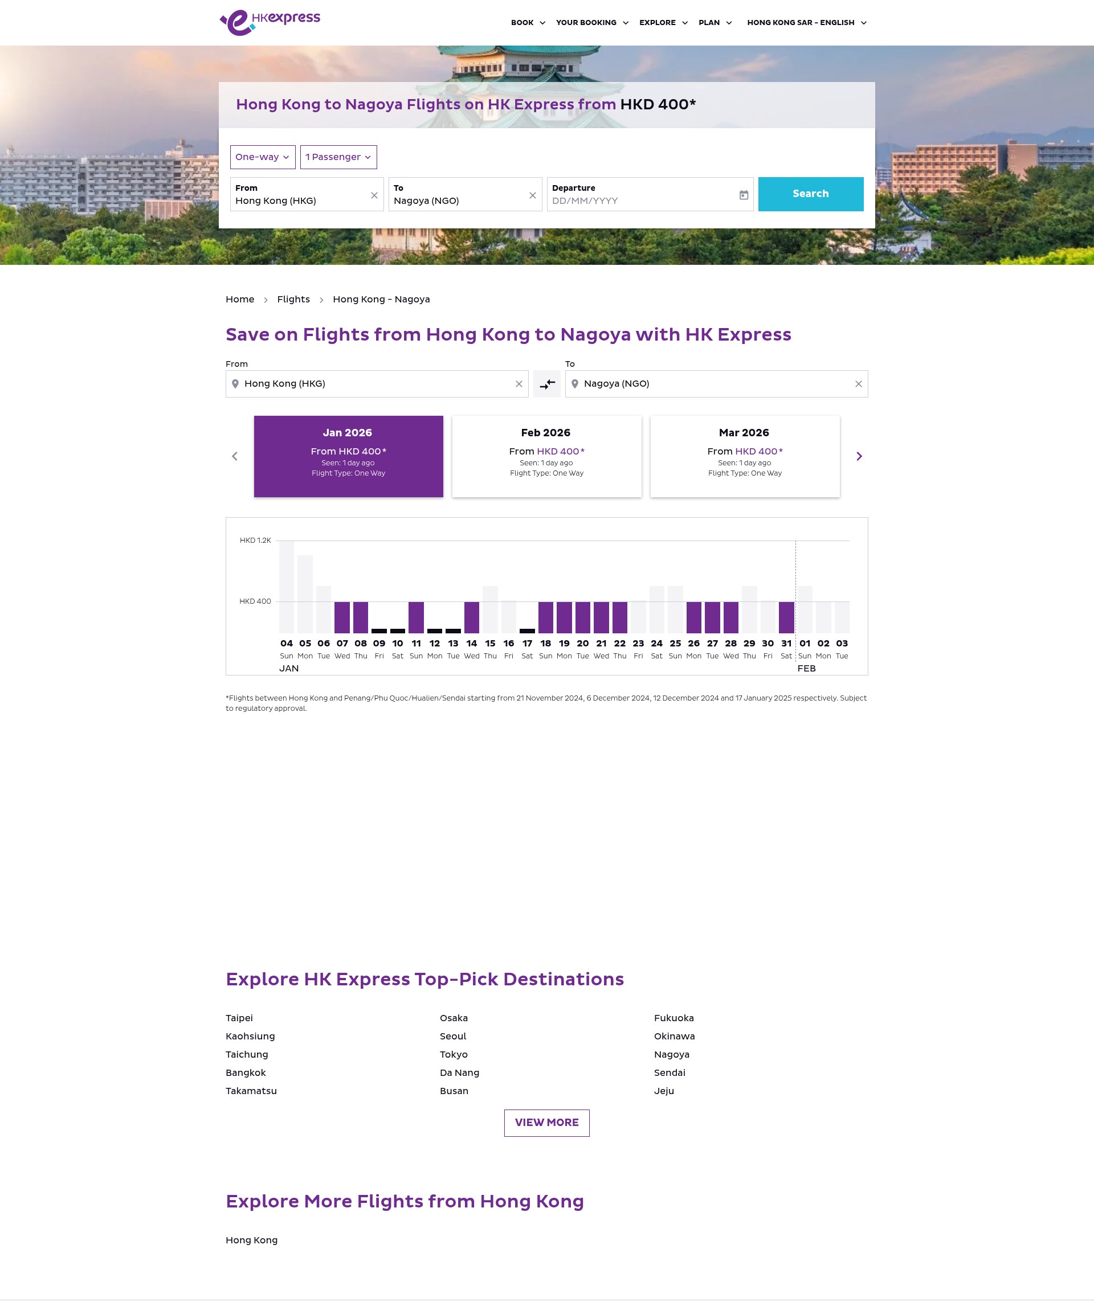
Task: Click the VIEW MORE button
Action: click(546, 1123)
